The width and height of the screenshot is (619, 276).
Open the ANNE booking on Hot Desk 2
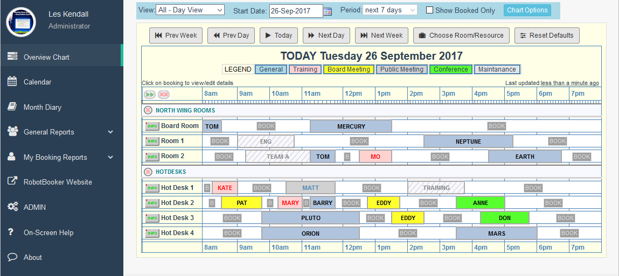[481, 203]
